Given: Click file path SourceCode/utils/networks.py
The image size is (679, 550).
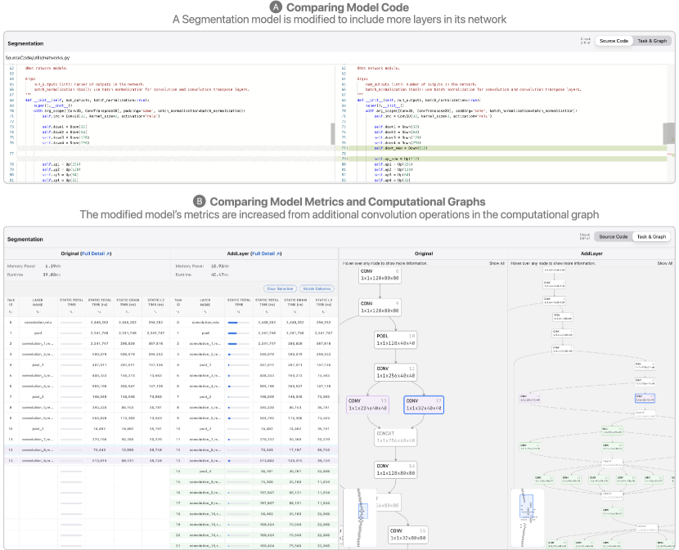Looking at the screenshot, I should (38, 57).
